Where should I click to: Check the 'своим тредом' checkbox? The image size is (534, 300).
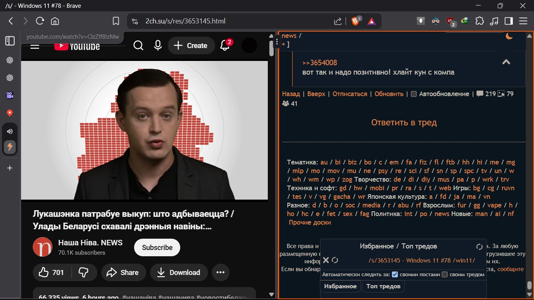coord(445,275)
